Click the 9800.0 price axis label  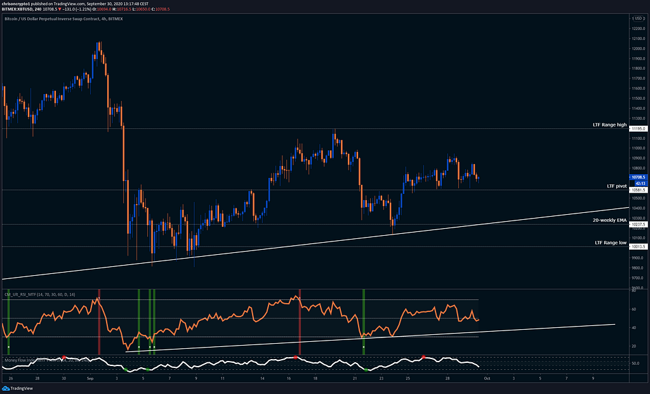pos(639,268)
